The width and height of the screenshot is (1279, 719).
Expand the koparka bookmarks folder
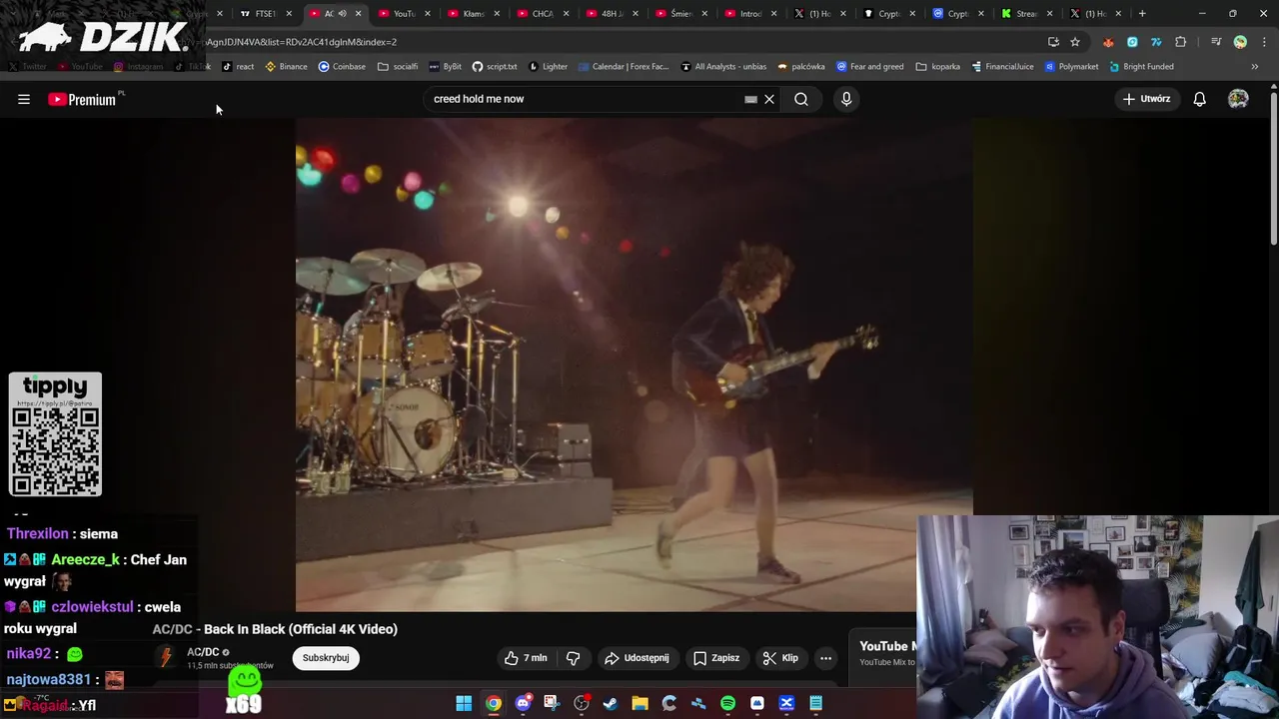tap(938, 67)
